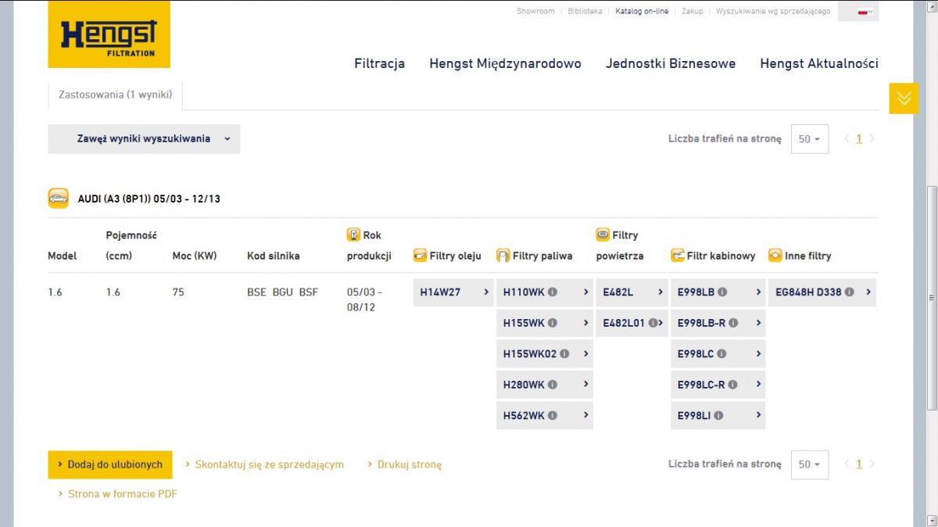Open the Filtracja menu
Image resolution: width=938 pixels, height=527 pixels.
[379, 63]
